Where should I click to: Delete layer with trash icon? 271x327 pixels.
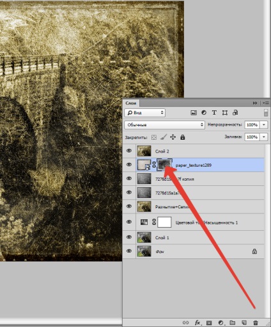(x=256, y=323)
